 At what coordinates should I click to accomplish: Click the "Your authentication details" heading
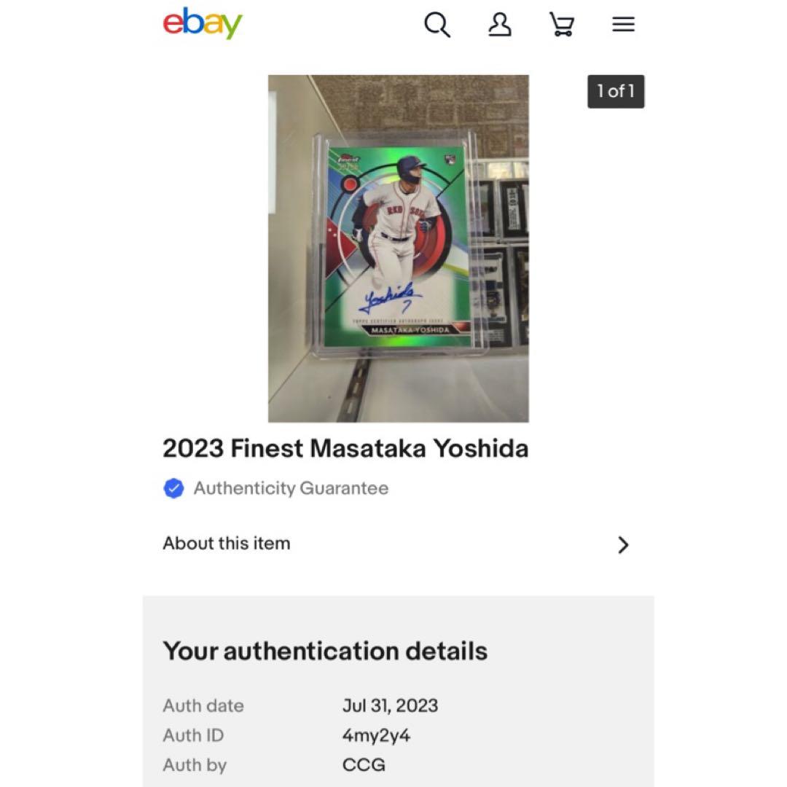coord(325,651)
